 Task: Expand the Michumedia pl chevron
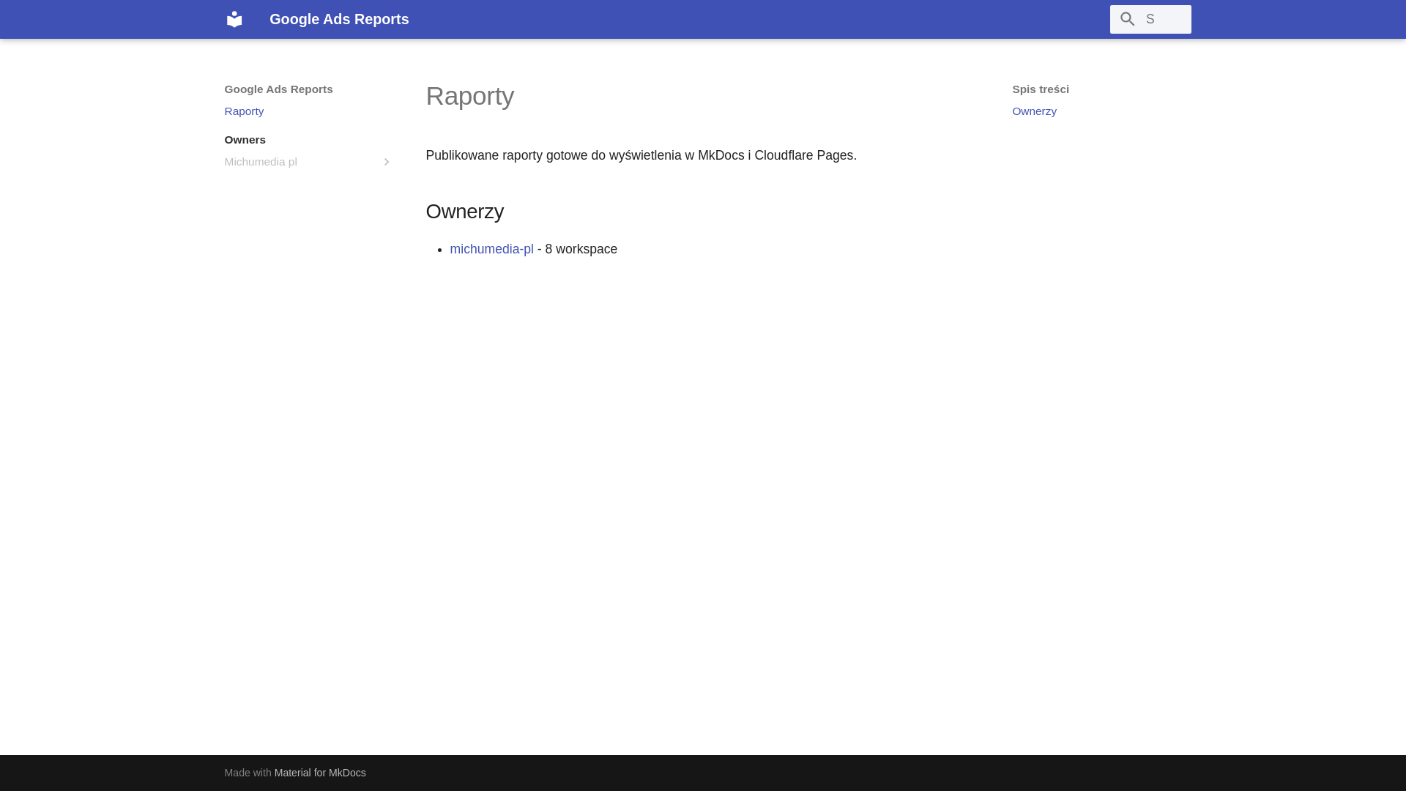coord(387,162)
